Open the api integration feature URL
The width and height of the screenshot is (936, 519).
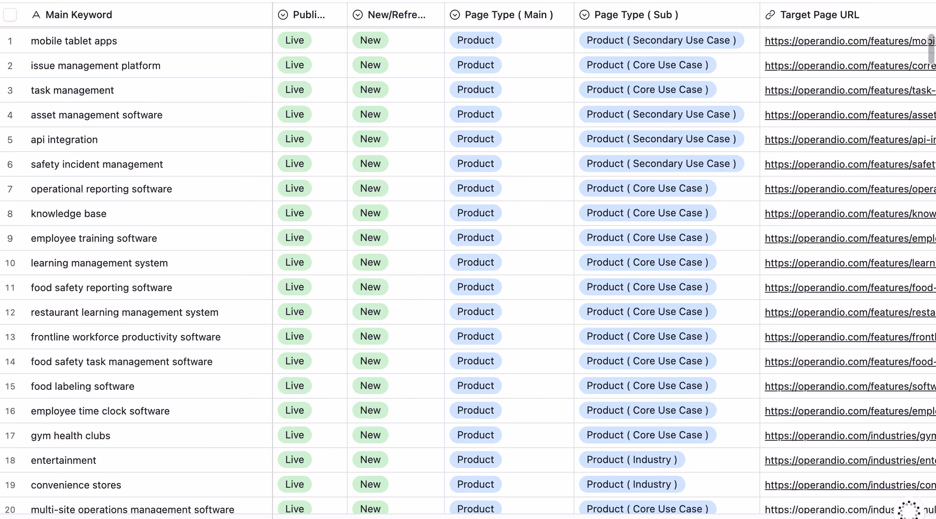(x=850, y=140)
